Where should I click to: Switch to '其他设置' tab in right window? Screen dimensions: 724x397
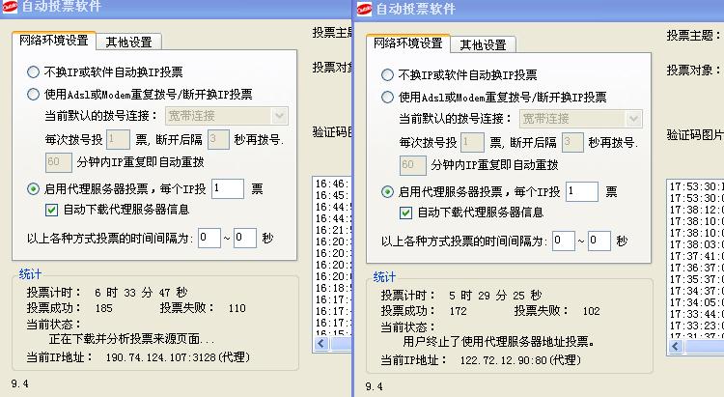tap(483, 44)
